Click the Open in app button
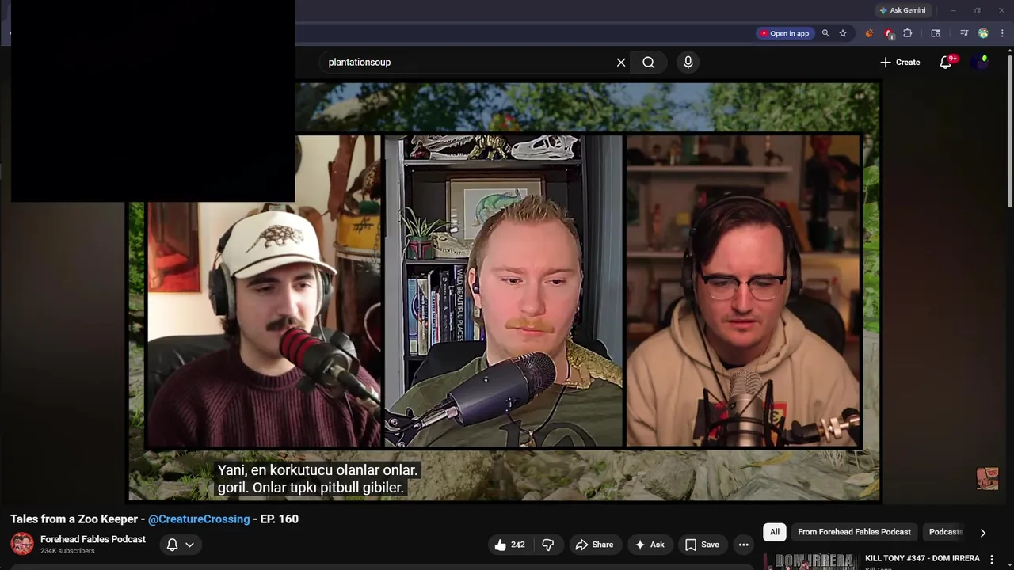The width and height of the screenshot is (1014, 570). click(x=784, y=33)
